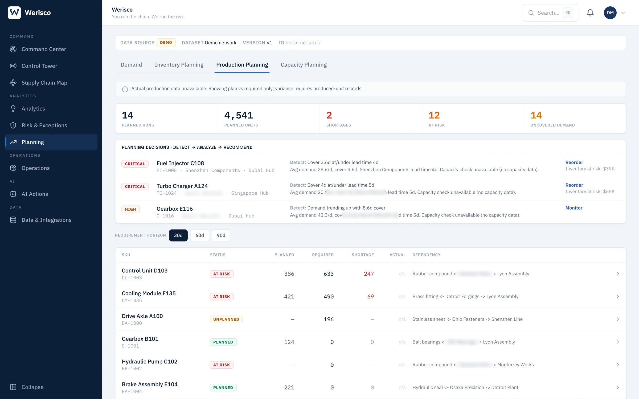639x399 pixels.
Task: Click the Fuel Injector C108 title
Action: [x=180, y=163]
